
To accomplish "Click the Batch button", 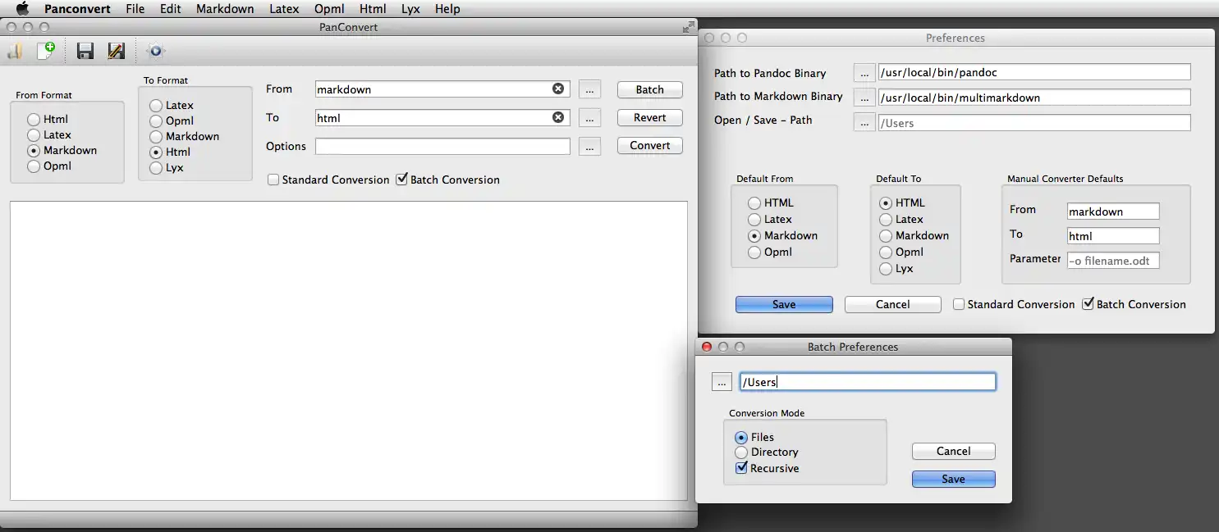I will point(650,89).
